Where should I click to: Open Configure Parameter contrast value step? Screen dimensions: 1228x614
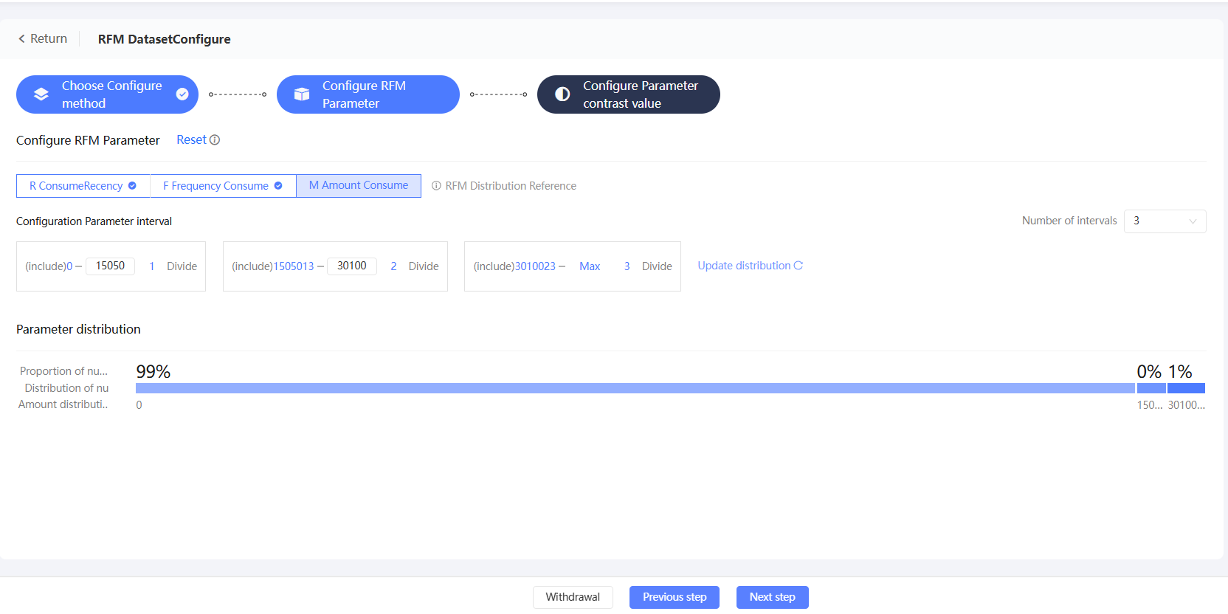628,94
